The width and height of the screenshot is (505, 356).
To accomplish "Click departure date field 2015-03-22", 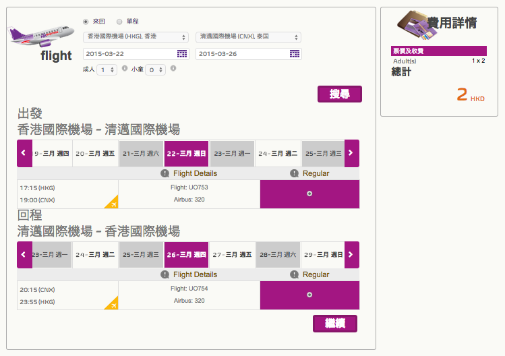I will (136, 54).
